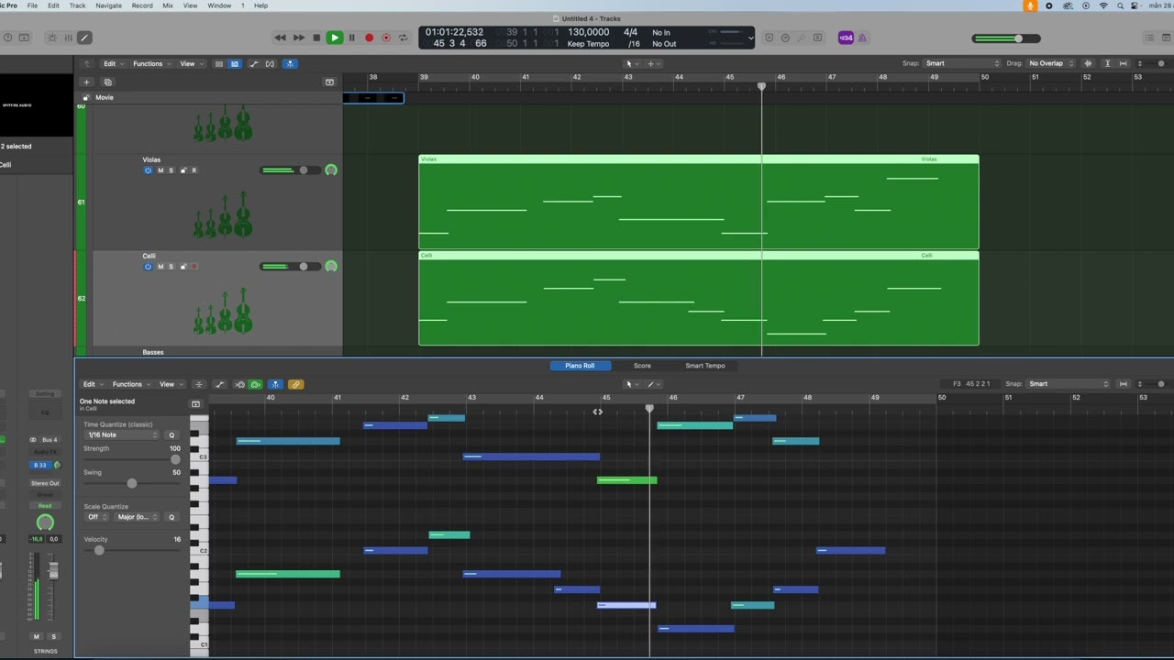Adjust the Violas track volume slider

[290, 170]
